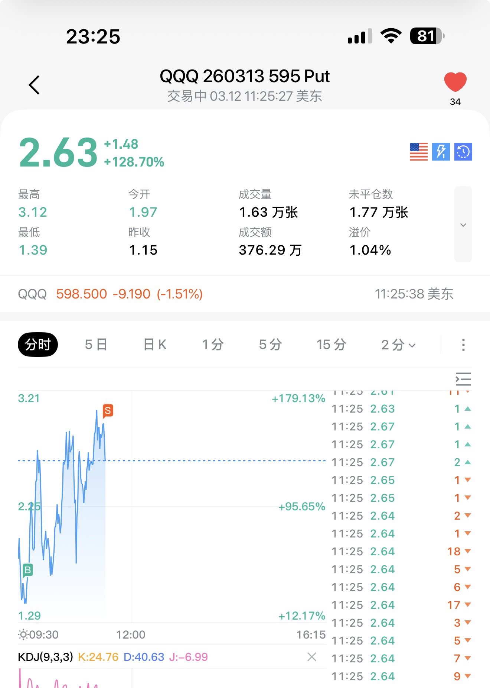Screen dimensions: 490x688
Task: Toggle the trade list panel icon
Action: tap(463, 379)
